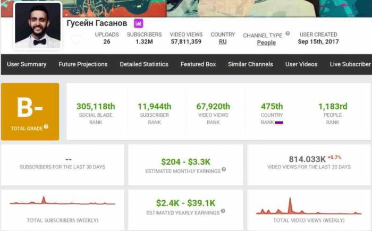372x231 pixels.
Task: Click the purple stats badge beside channel name
Action: click(x=138, y=24)
